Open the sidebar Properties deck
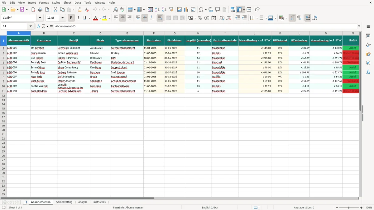The height and width of the screenshot is (210, 374). pyautogui.click(x=368, y=36)
